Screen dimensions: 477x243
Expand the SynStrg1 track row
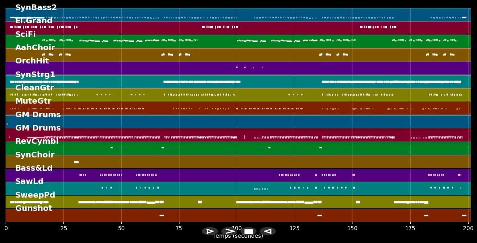click(36, 74)
